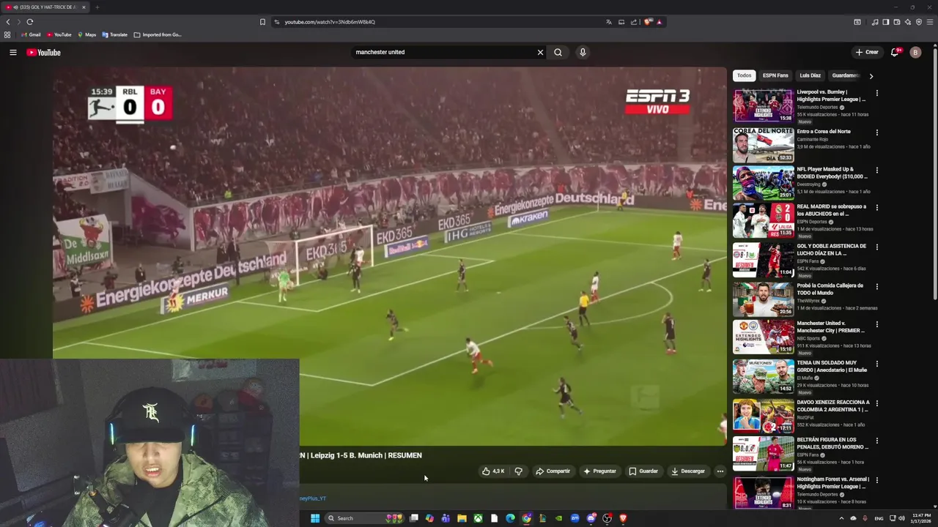
Task: Open the Brave Rewards triangle icon
Action: click(659, 22)
